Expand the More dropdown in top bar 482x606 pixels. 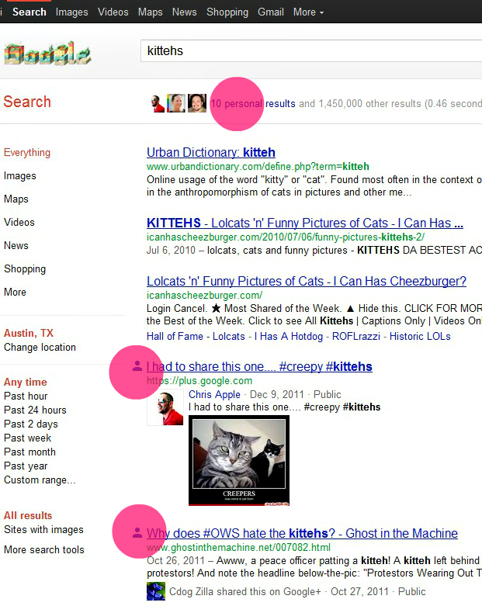(x=308, y=12)
